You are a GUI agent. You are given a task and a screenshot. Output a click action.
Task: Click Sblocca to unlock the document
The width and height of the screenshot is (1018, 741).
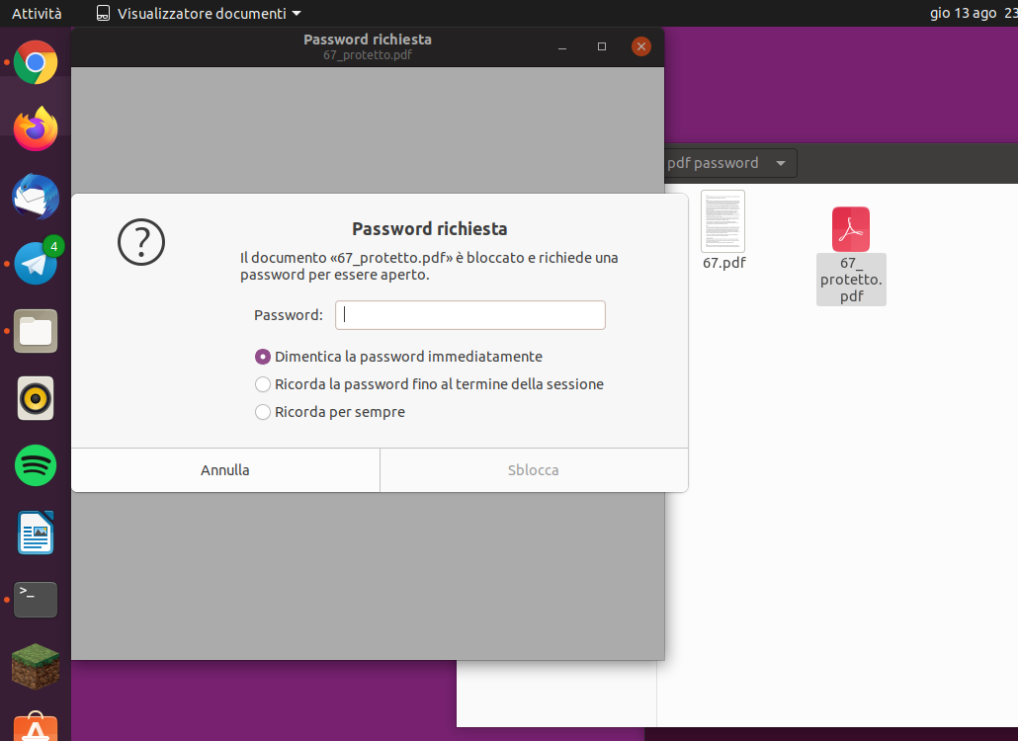pos(533,469)
